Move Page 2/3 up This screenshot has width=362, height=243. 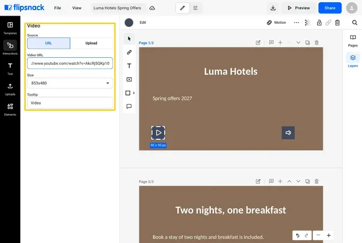(x=289, y=181)
